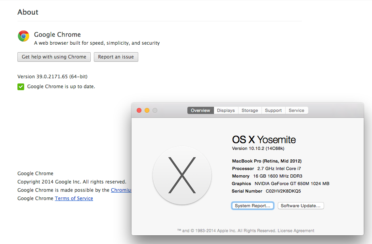Screen dimensions: 372x244
Task: Click the Google Chrome logo icon
Action: click(23, 36)
